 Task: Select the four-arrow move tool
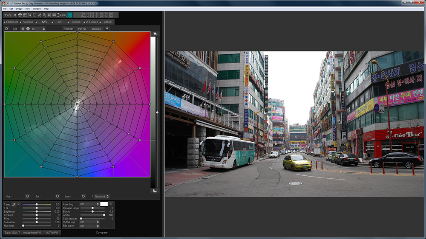20,15
